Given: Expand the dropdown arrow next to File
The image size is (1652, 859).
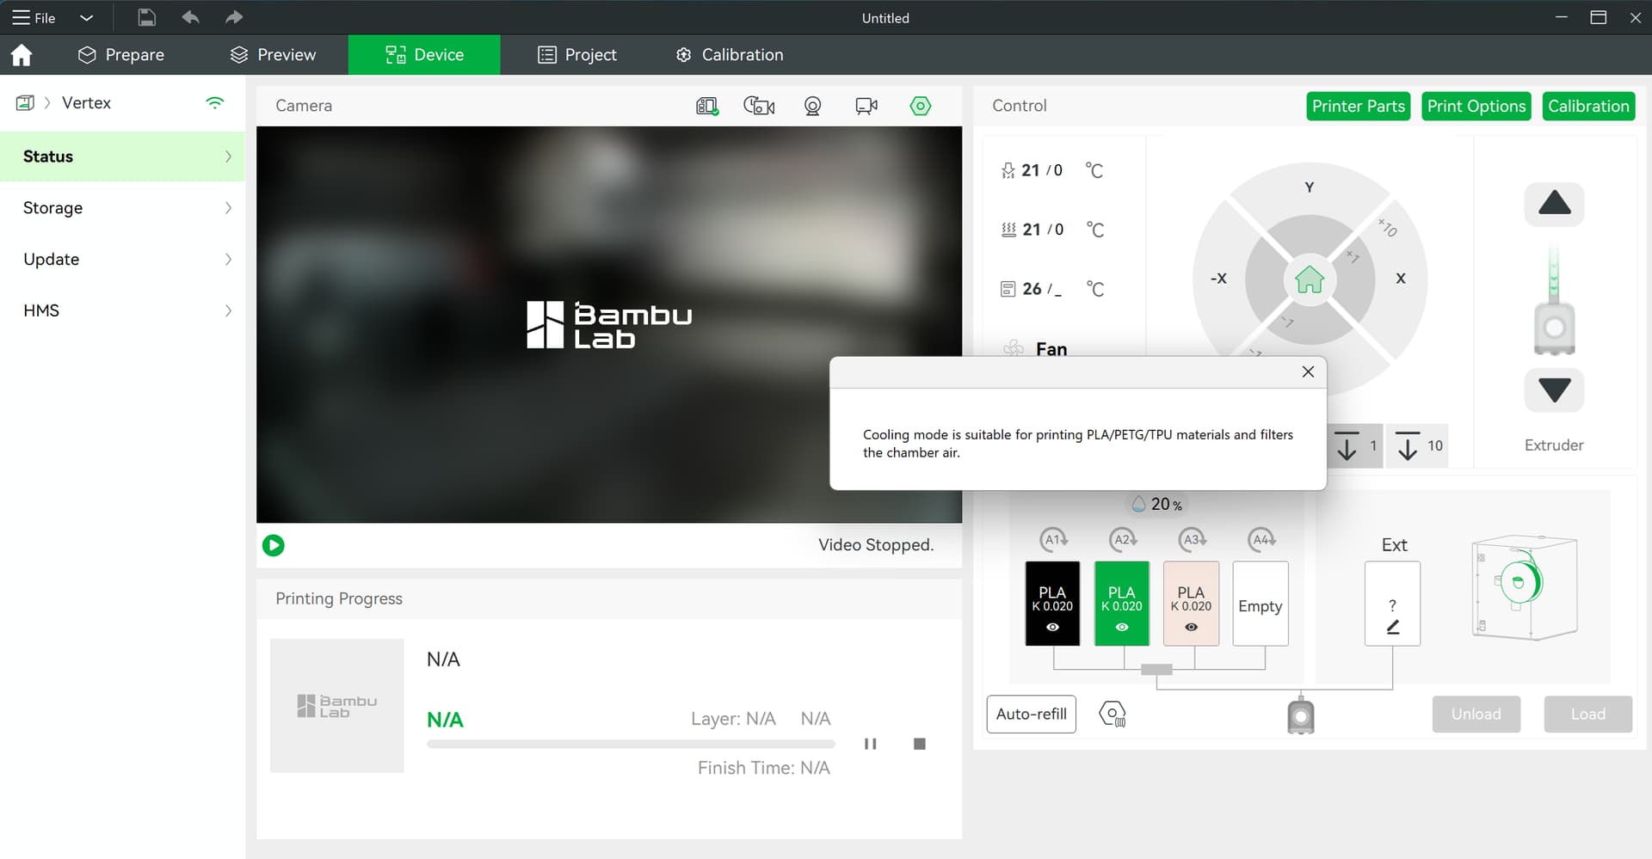Looking at the screenshot, I should [x=86, y=17].
